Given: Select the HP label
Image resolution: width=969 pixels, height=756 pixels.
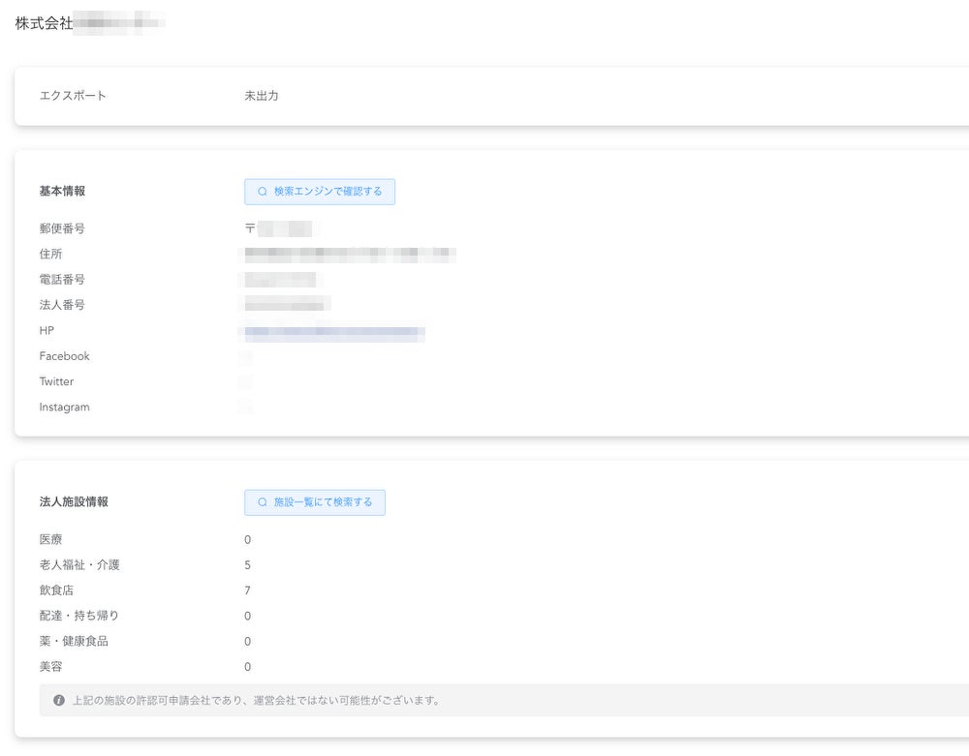Looking at the screenshot, I should [x=47, y=330].
